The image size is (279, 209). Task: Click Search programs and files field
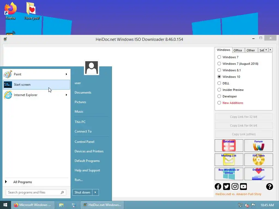point(36,192)
